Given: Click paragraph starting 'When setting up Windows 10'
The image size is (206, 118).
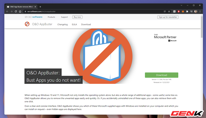Looking at the screenshot, I should tap(101, 98).
